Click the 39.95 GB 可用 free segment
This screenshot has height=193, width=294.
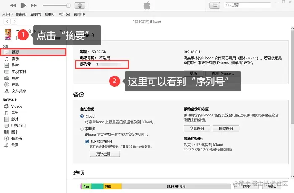click(176, 186)
